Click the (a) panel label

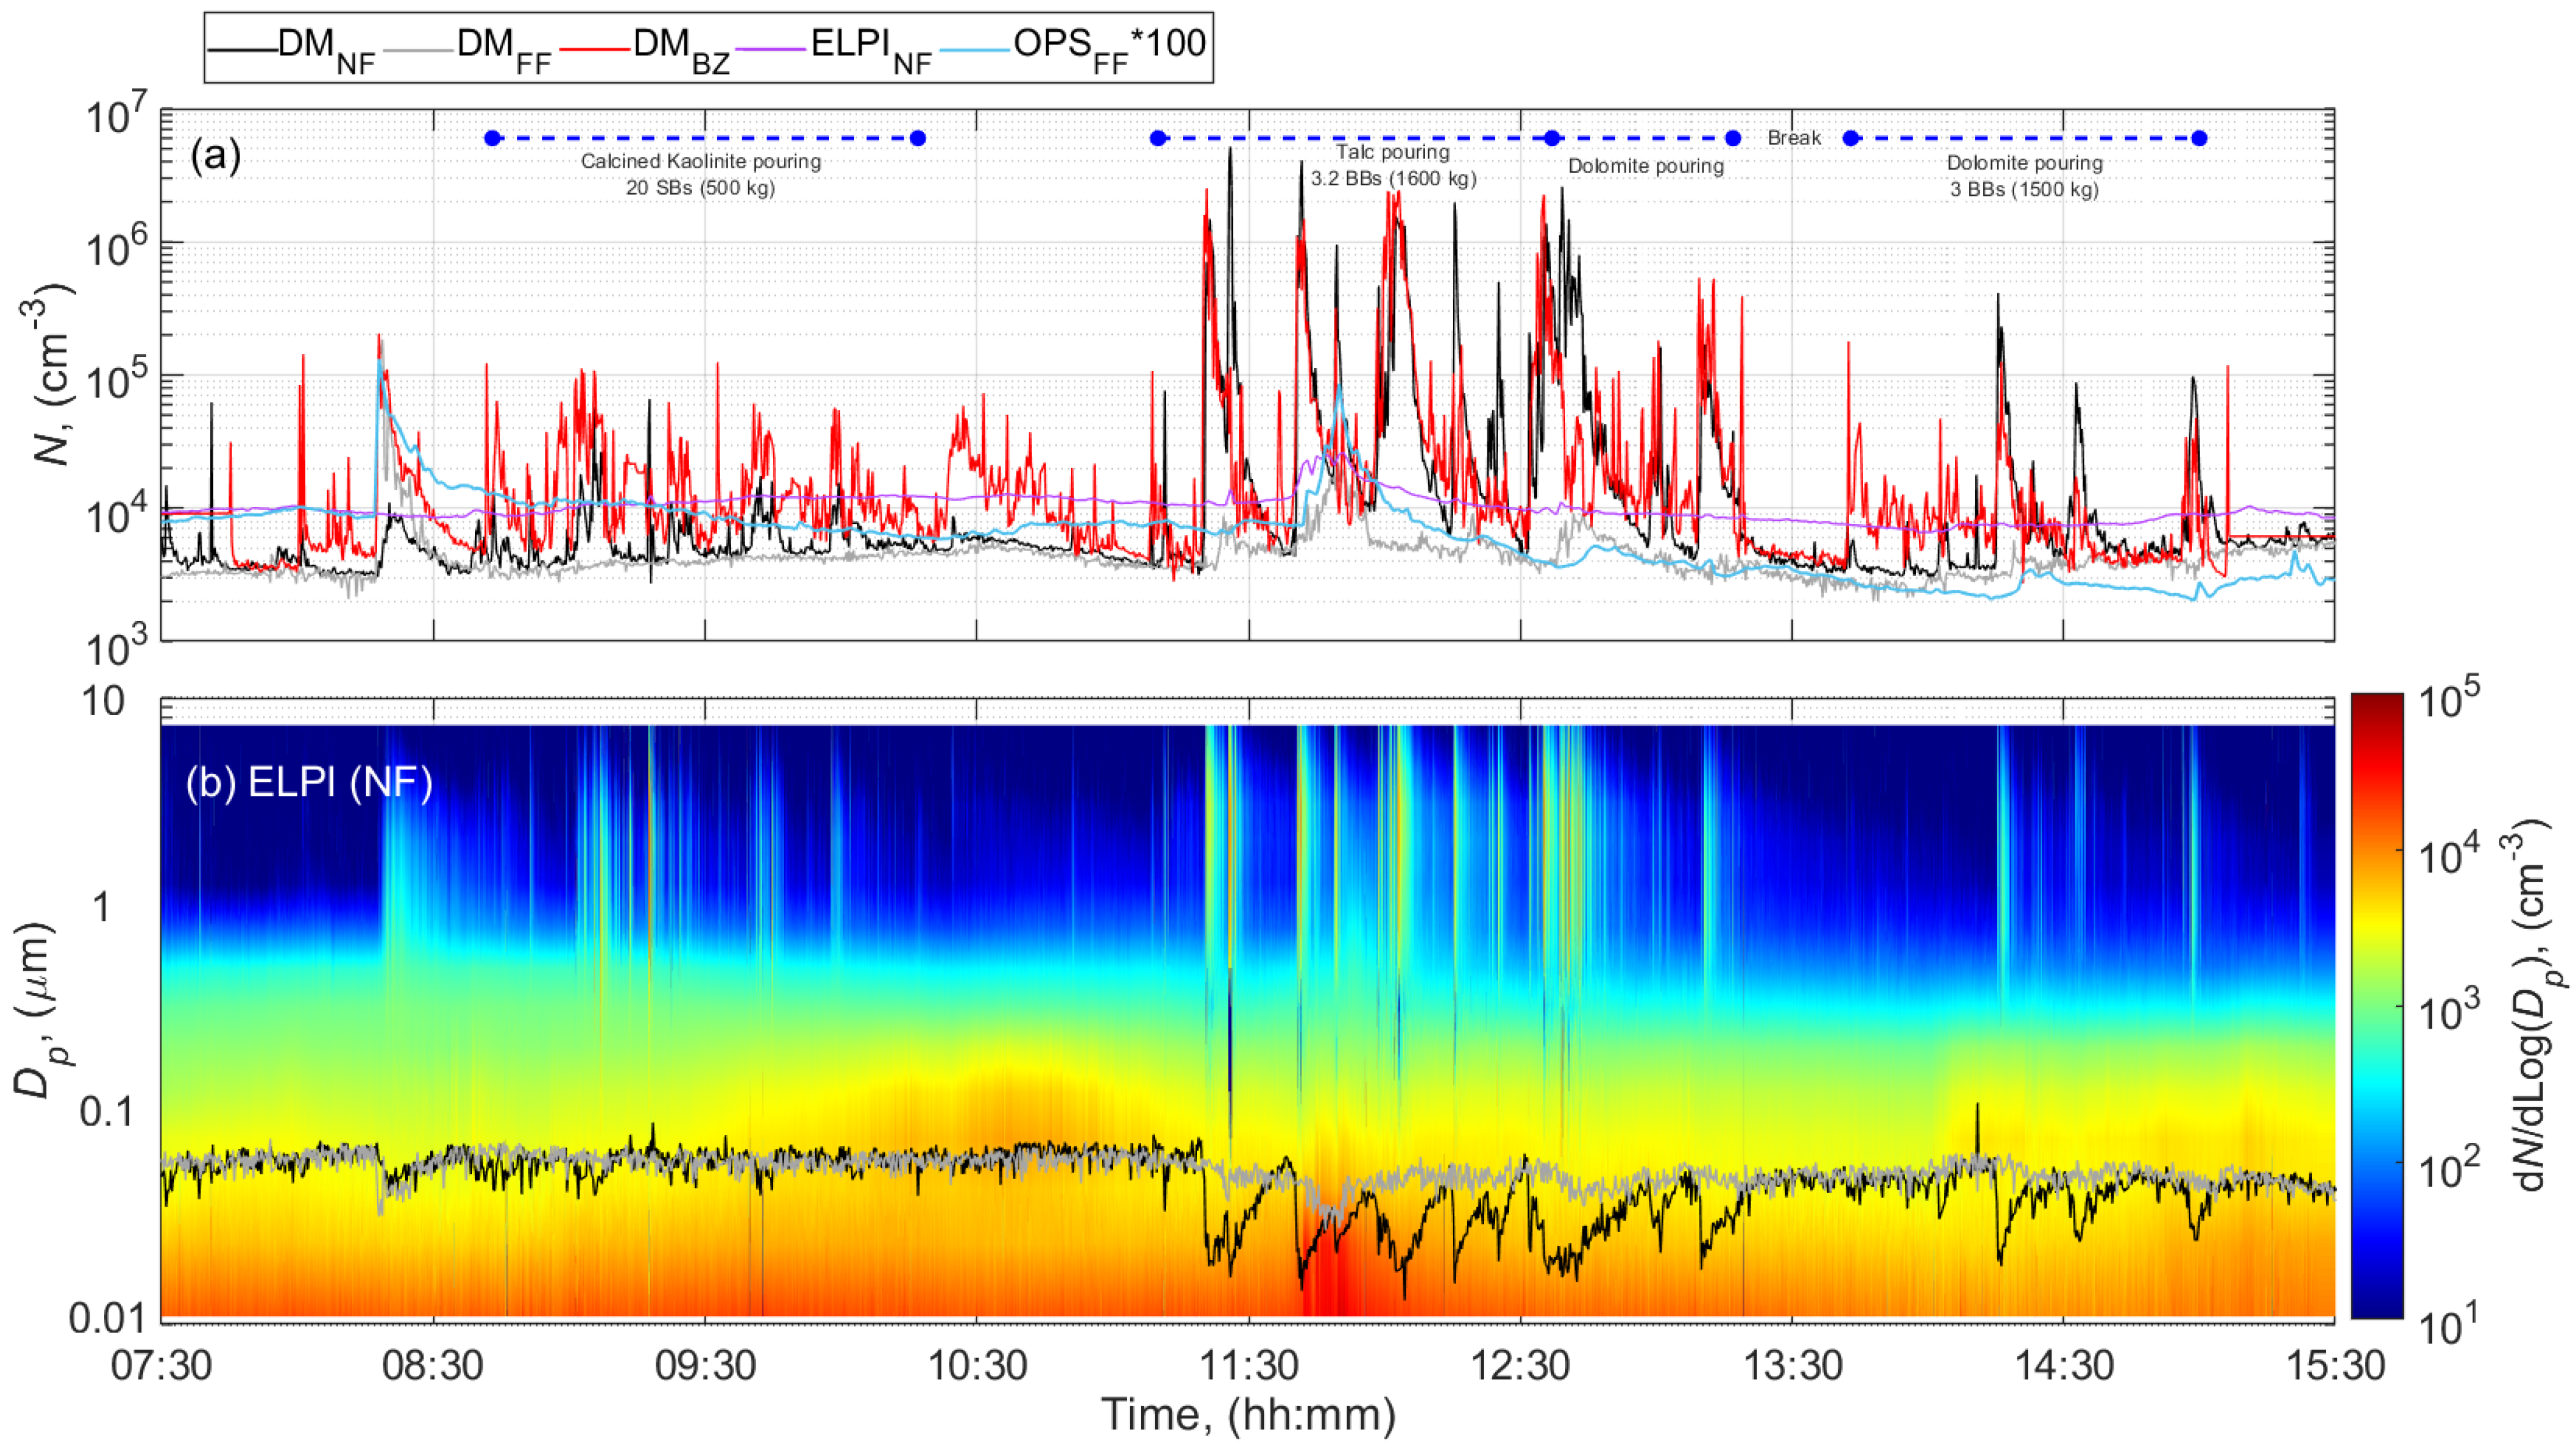[x=215, y=156]
